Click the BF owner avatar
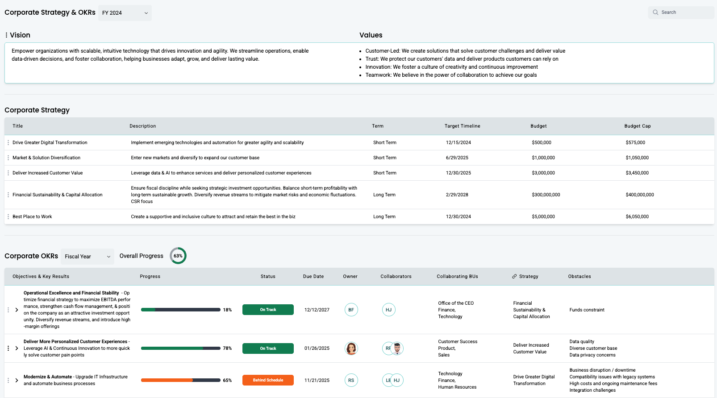 click(351, 310)
